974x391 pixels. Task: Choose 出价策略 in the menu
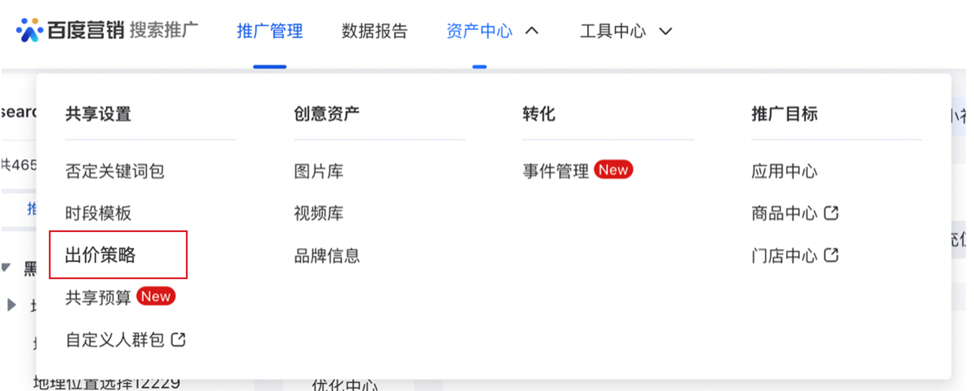pos(101,255)
